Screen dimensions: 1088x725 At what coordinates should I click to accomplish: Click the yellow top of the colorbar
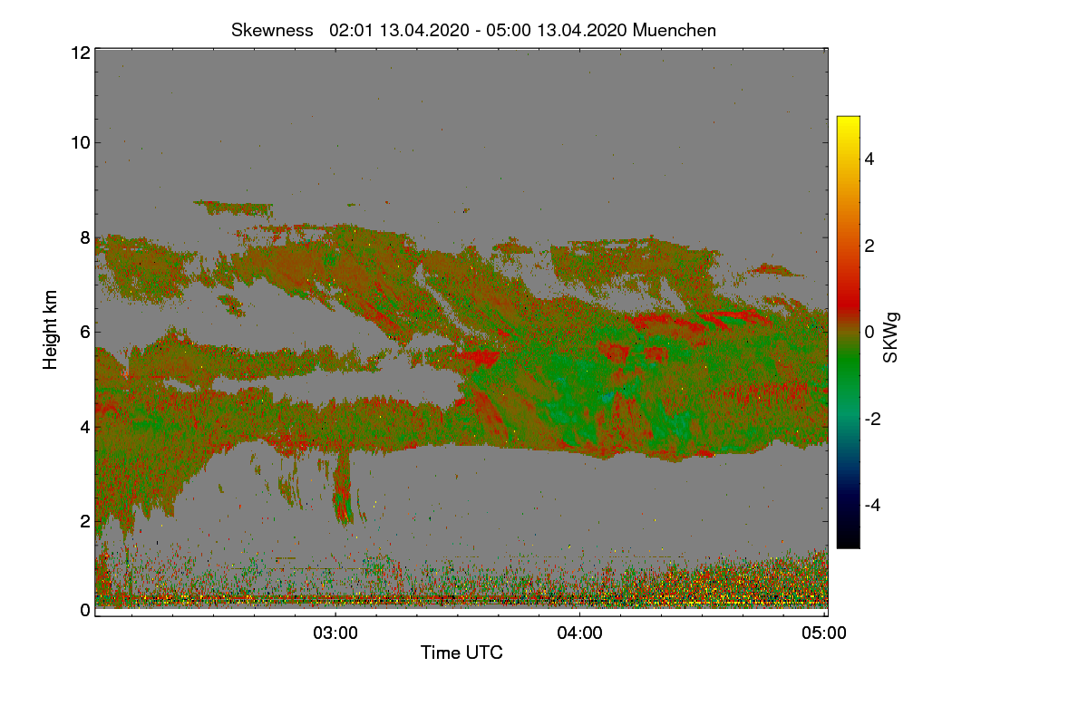[x=848, y=123]
